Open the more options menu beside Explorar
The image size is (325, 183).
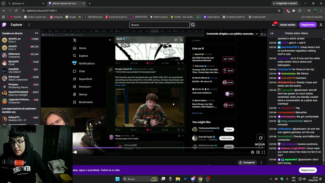29,25
